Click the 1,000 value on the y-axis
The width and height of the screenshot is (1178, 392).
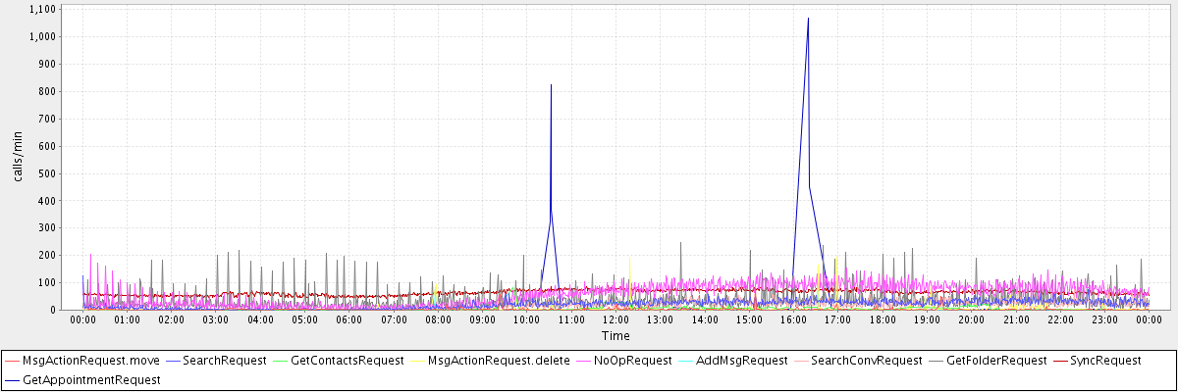pyautogui.click(x=42, y=36)
